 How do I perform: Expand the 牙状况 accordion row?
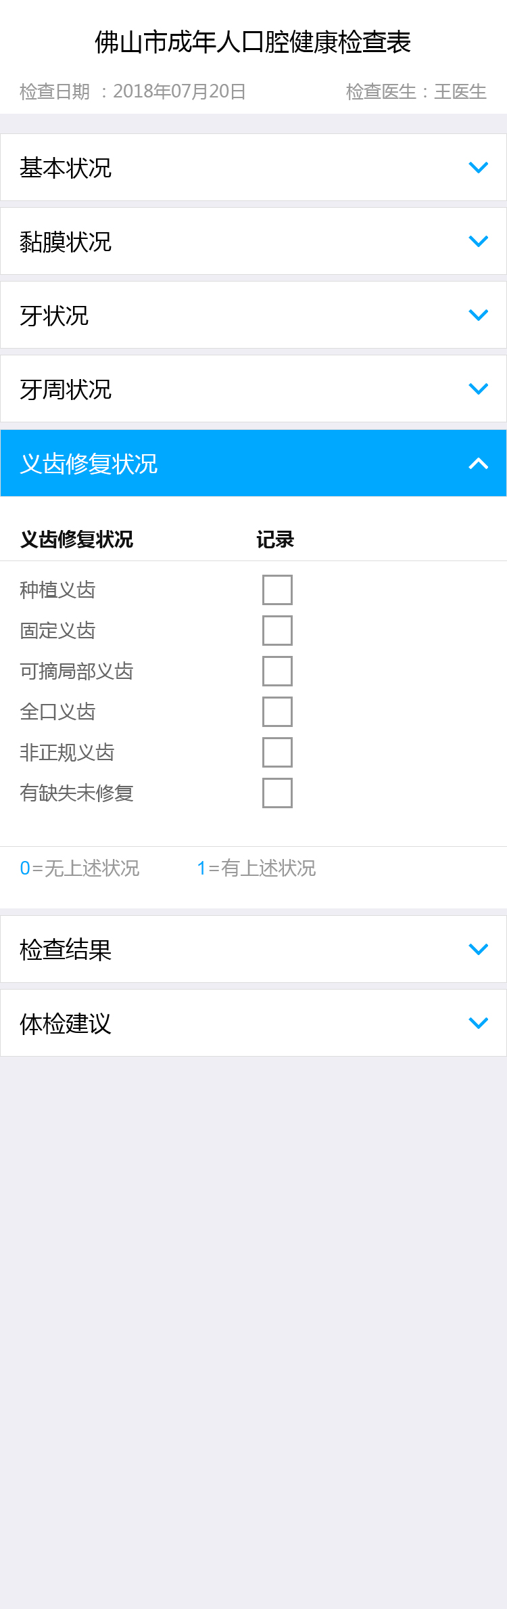tap(54, 315)
